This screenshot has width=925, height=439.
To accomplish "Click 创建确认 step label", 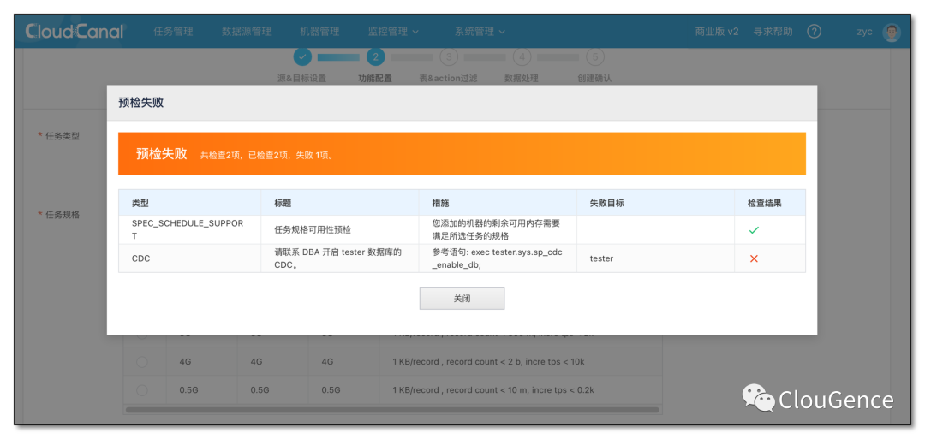I will coord(594,78).
